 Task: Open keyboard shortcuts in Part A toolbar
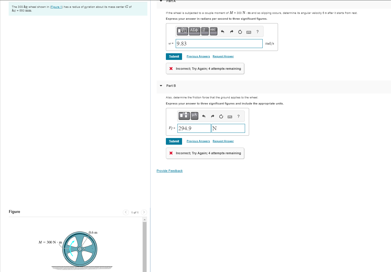coord(249,32)
